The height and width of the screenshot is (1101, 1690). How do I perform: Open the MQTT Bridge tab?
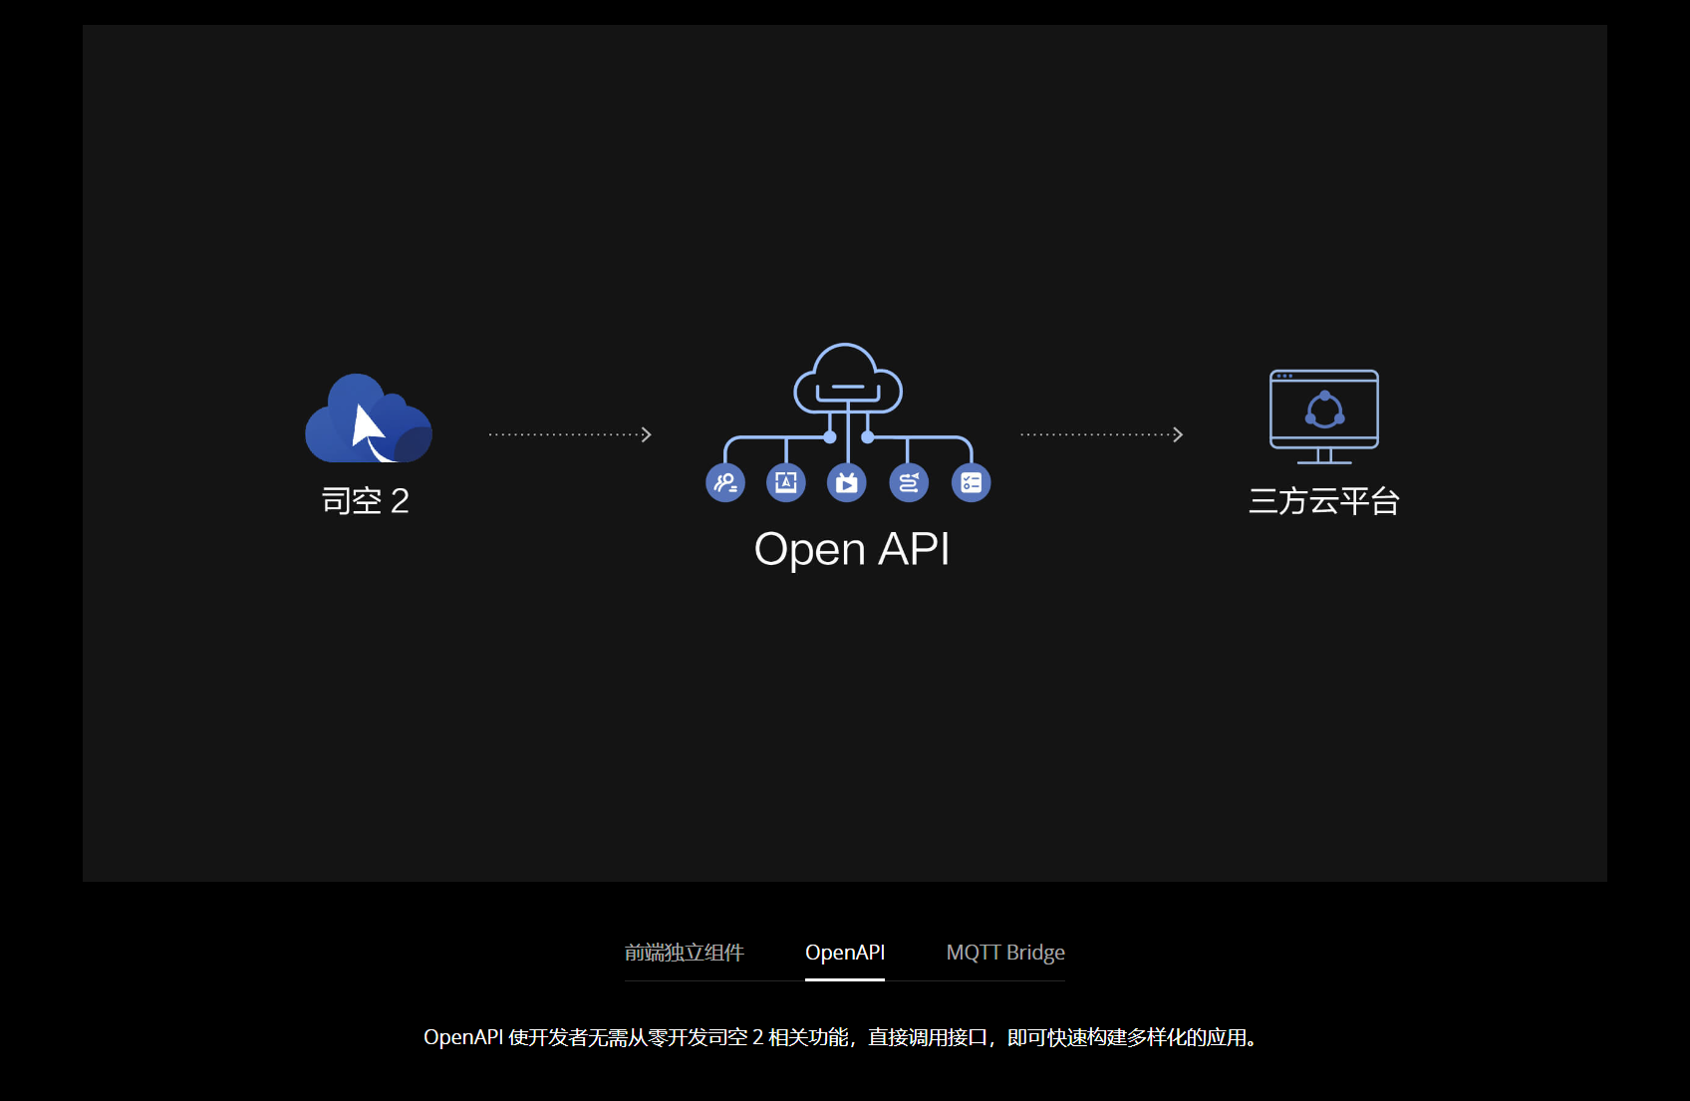point(1005,953)
